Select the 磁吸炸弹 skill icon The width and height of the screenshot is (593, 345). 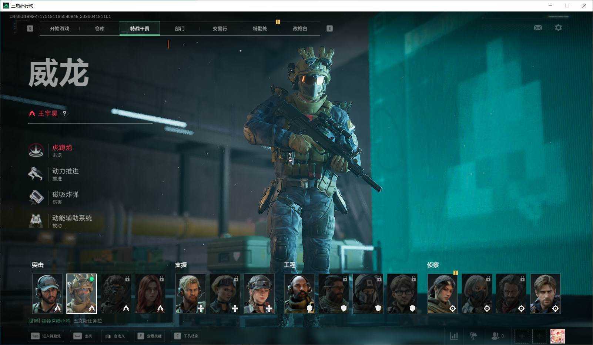click(x=36, y=197)
